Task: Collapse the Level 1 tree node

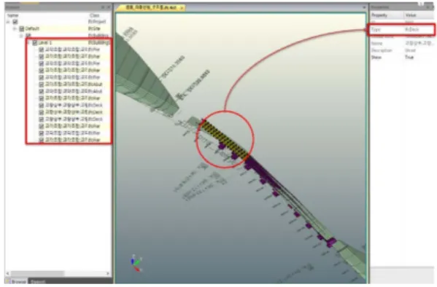Action: coord(28,42)
